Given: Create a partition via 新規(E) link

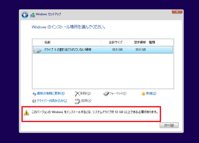Looking at the screenshot, I should pos(151,93).
